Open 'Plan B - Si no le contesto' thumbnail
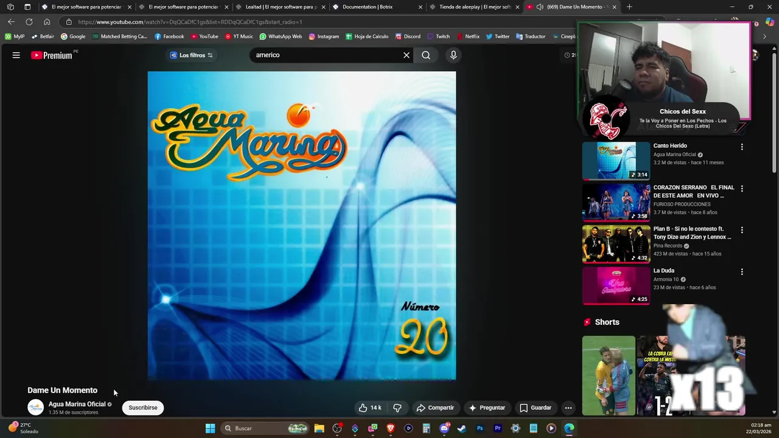 point(617,244)
